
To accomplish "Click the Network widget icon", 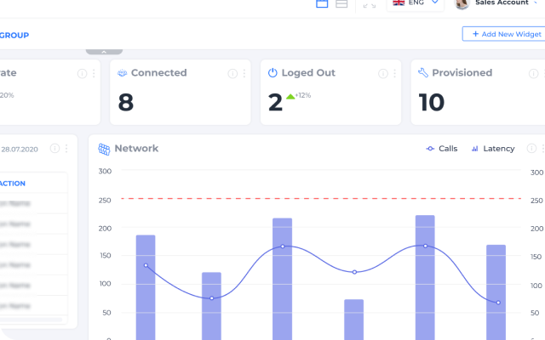I will [x=104, y=150].
